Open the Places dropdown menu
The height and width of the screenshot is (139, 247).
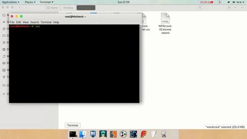pyautogui.click(x=30, y=2)
